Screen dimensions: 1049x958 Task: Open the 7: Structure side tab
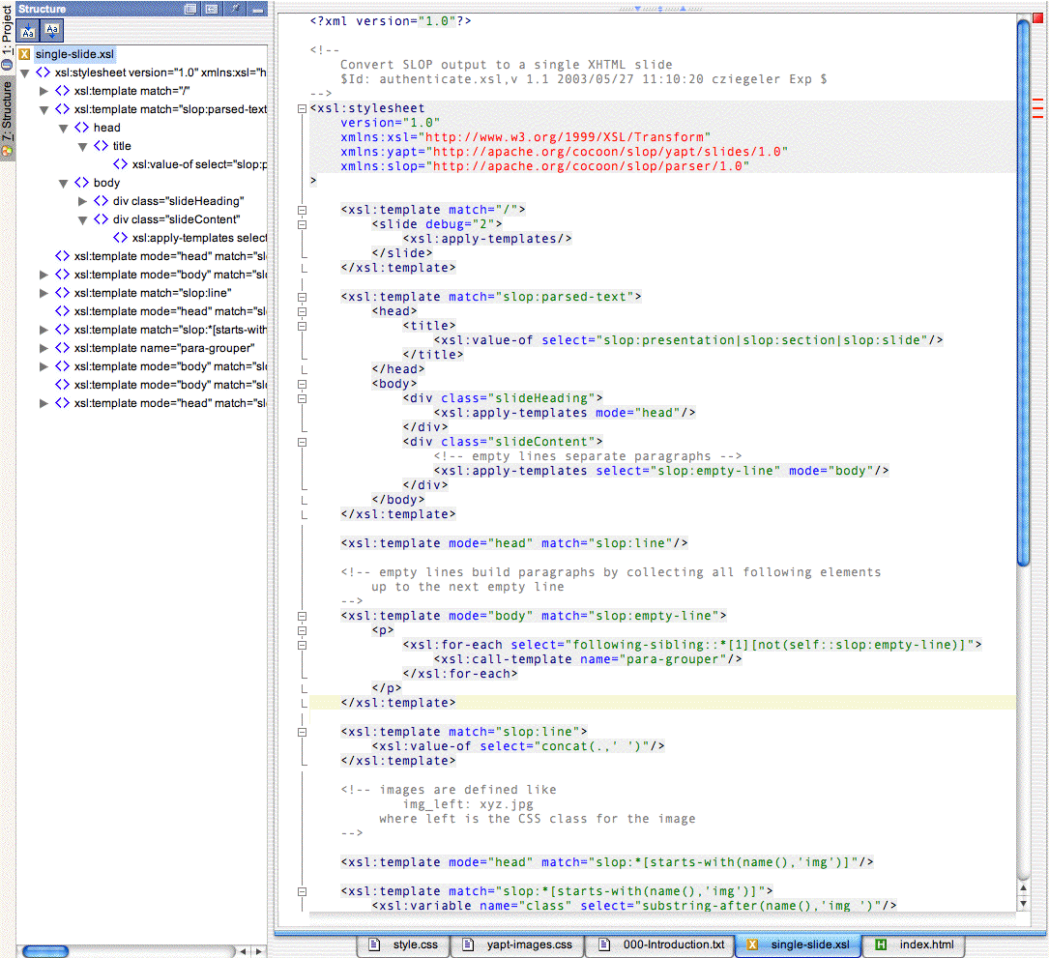7,118
